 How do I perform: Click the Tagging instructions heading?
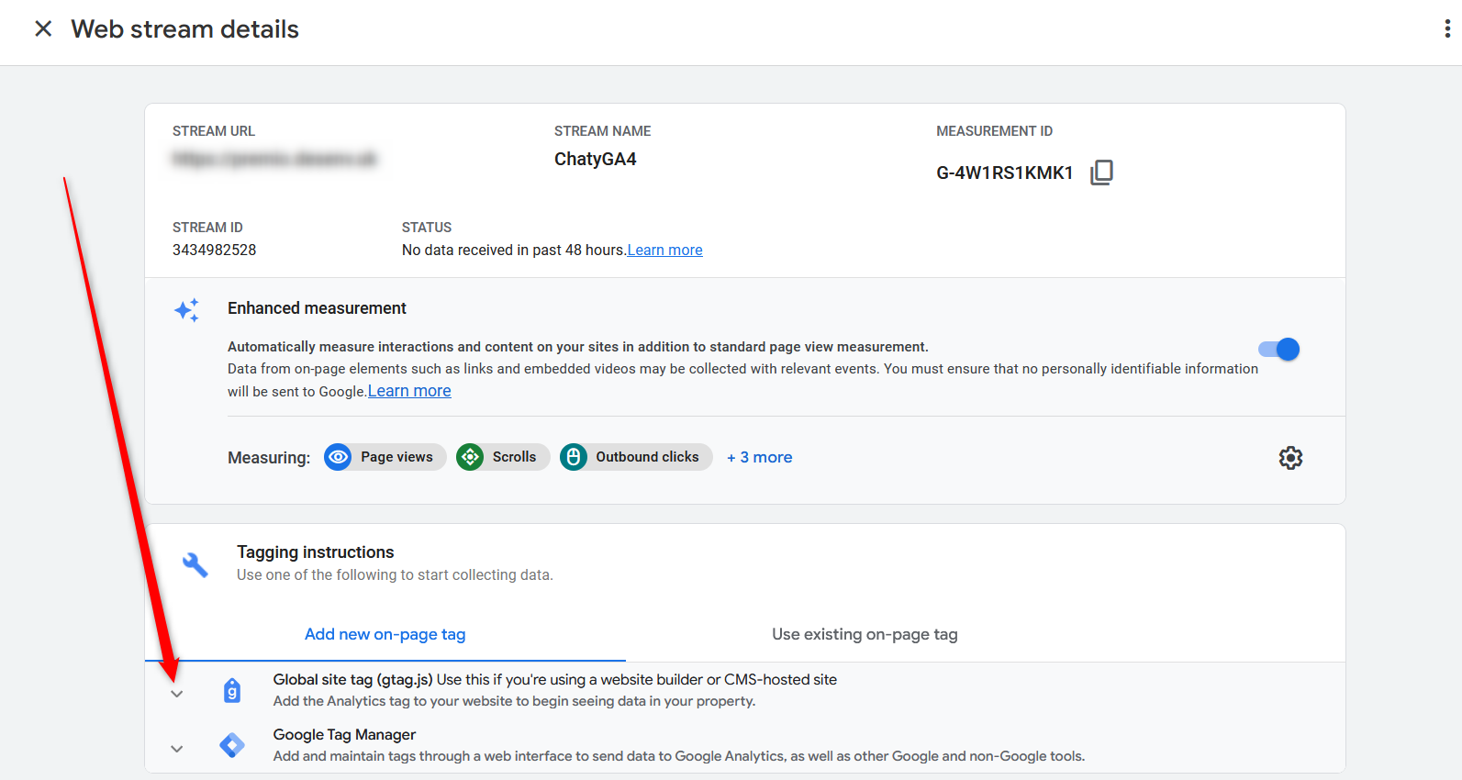[316, 552]
